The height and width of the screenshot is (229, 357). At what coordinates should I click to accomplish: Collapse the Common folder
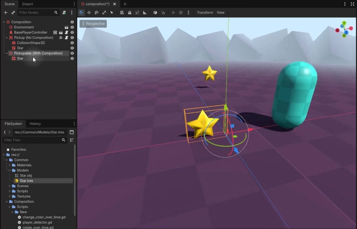pos(6,160)
